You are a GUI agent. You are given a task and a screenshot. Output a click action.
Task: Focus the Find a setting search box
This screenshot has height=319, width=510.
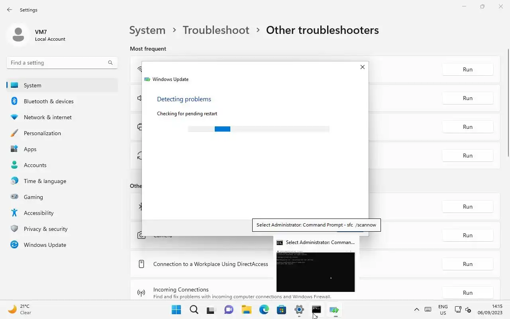62,63
